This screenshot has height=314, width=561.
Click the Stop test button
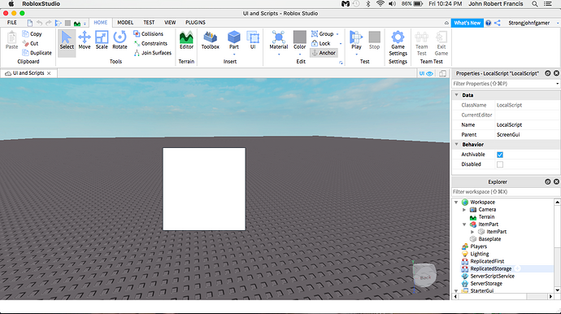[374, 40]
